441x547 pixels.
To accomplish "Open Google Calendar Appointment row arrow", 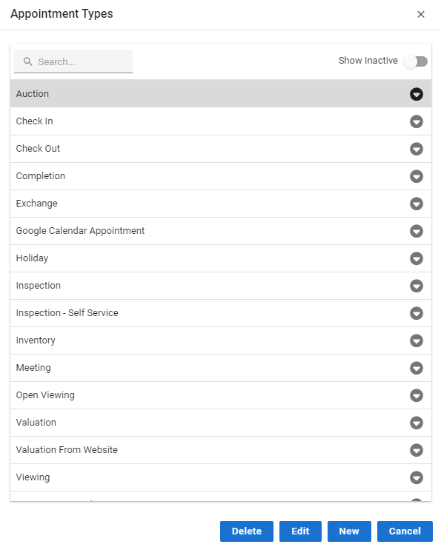I will click(417, 231).
